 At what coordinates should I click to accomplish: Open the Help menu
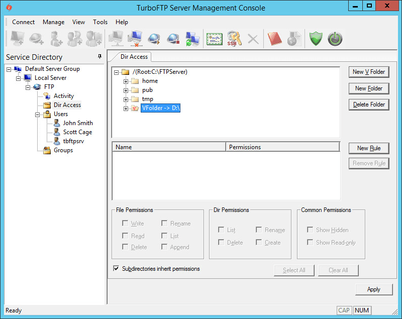(122, 22)
